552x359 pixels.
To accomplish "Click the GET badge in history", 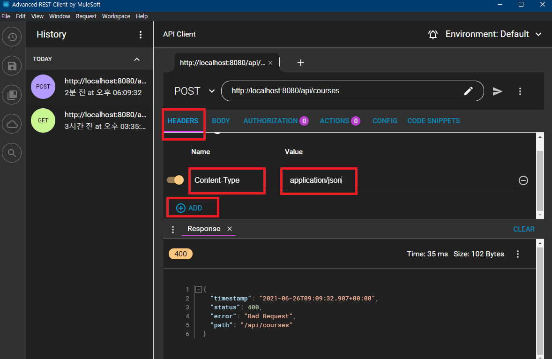I will 43,120.
